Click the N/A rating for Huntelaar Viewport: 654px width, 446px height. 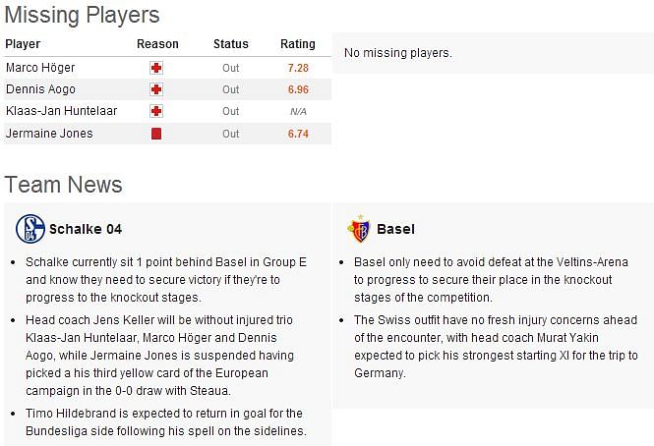point(298,112)
